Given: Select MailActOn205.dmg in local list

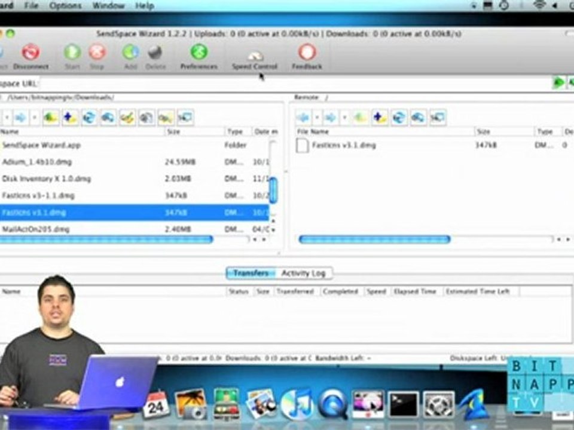Looking at the screenshot, I should point(135,229).
